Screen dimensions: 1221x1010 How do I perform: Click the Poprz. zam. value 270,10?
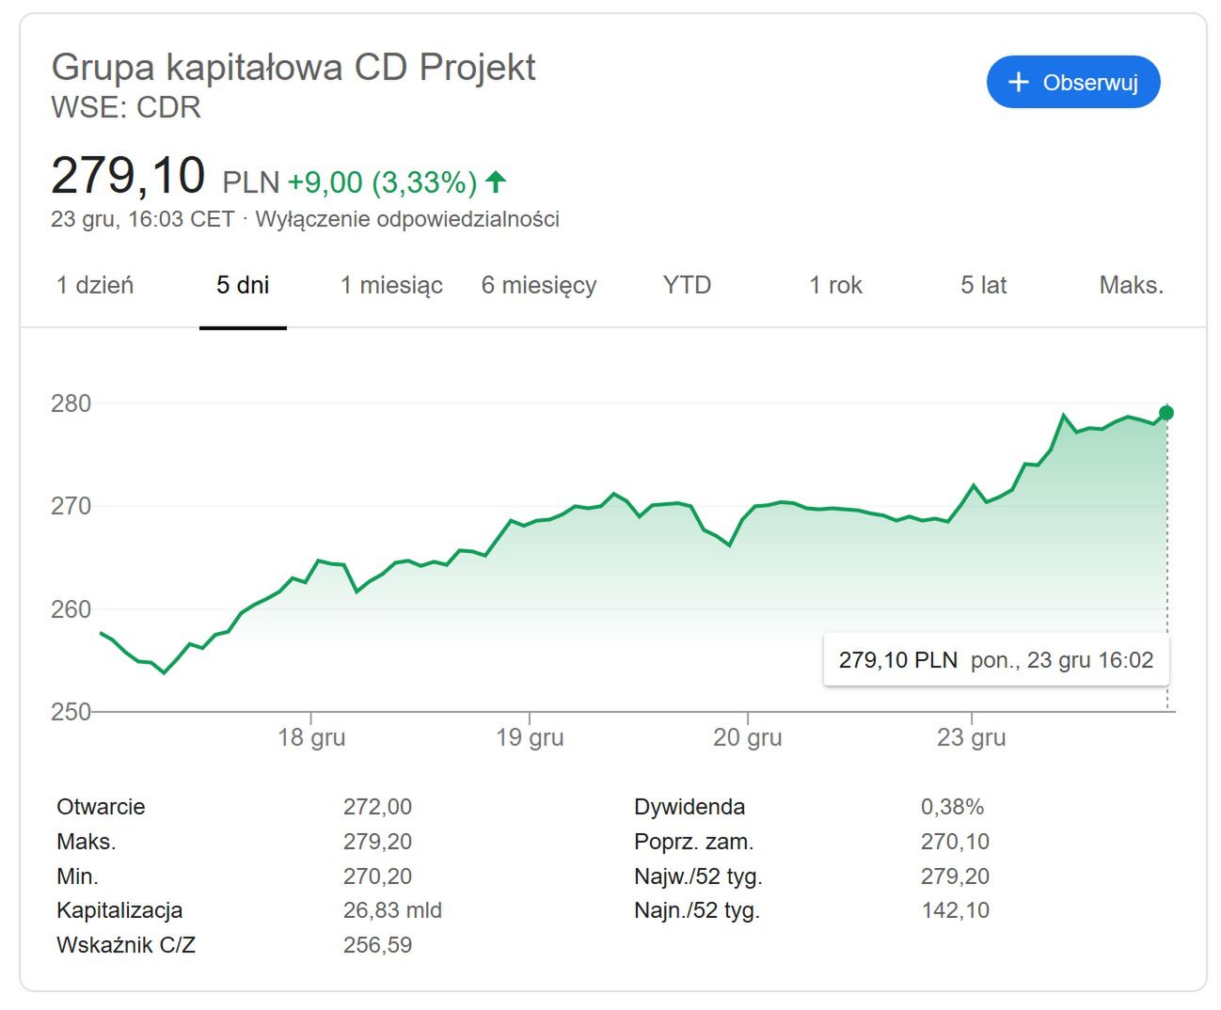(x=955, y=842)
